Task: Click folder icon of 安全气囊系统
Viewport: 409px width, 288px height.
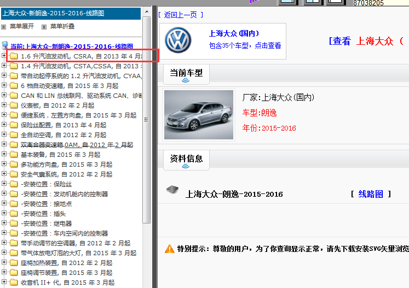Action: click(x=14, y=174)
